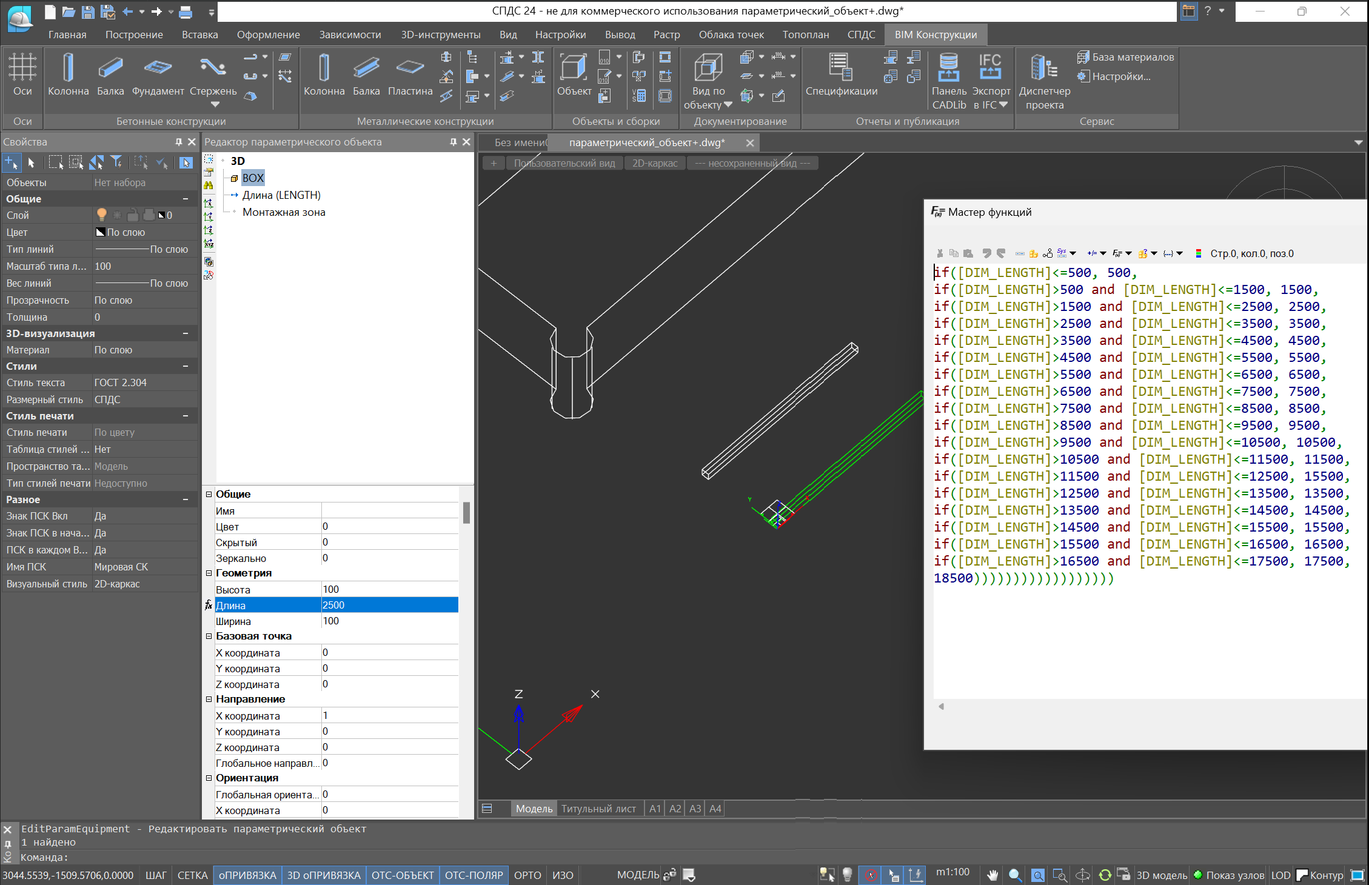Screen dimensions: 1369x885
Task: Select Длина (LENGTH) tree item
Action: (281, 195)
